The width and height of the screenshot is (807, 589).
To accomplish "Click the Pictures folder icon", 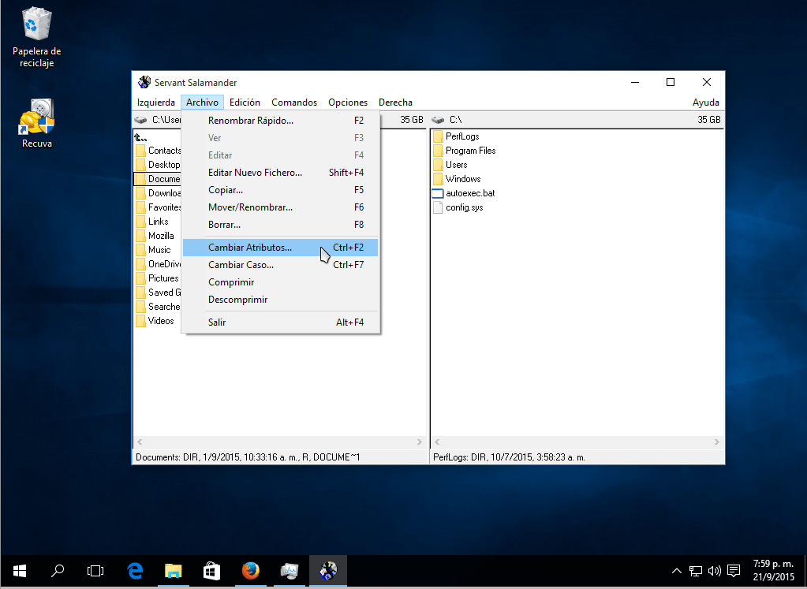I will tap(140, 278).
